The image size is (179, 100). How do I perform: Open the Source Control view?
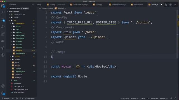3,19
